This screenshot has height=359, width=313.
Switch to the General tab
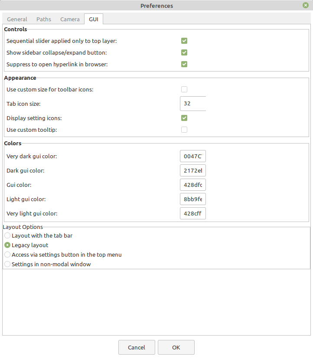click(17, 19)
